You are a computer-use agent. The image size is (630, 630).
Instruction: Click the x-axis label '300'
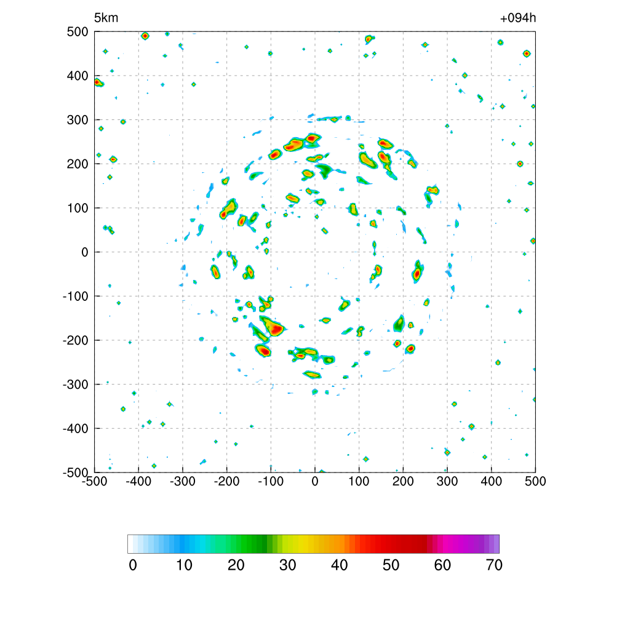tap(447, 481)
